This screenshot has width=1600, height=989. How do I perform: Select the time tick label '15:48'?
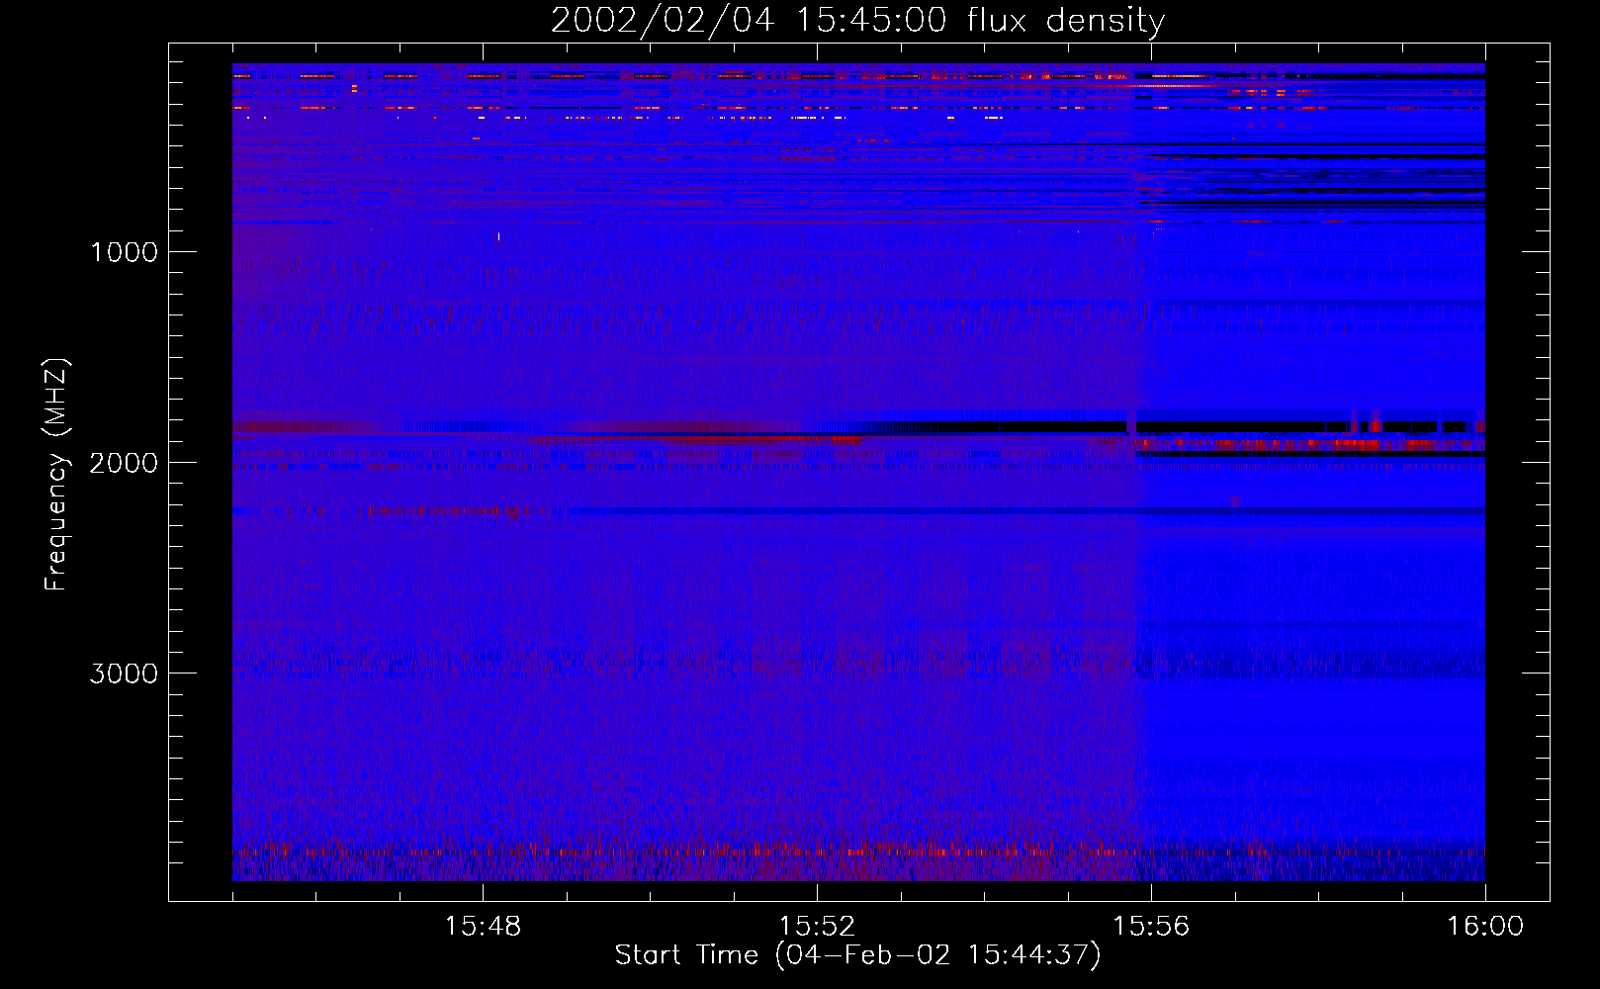click(x=483, y=927)
